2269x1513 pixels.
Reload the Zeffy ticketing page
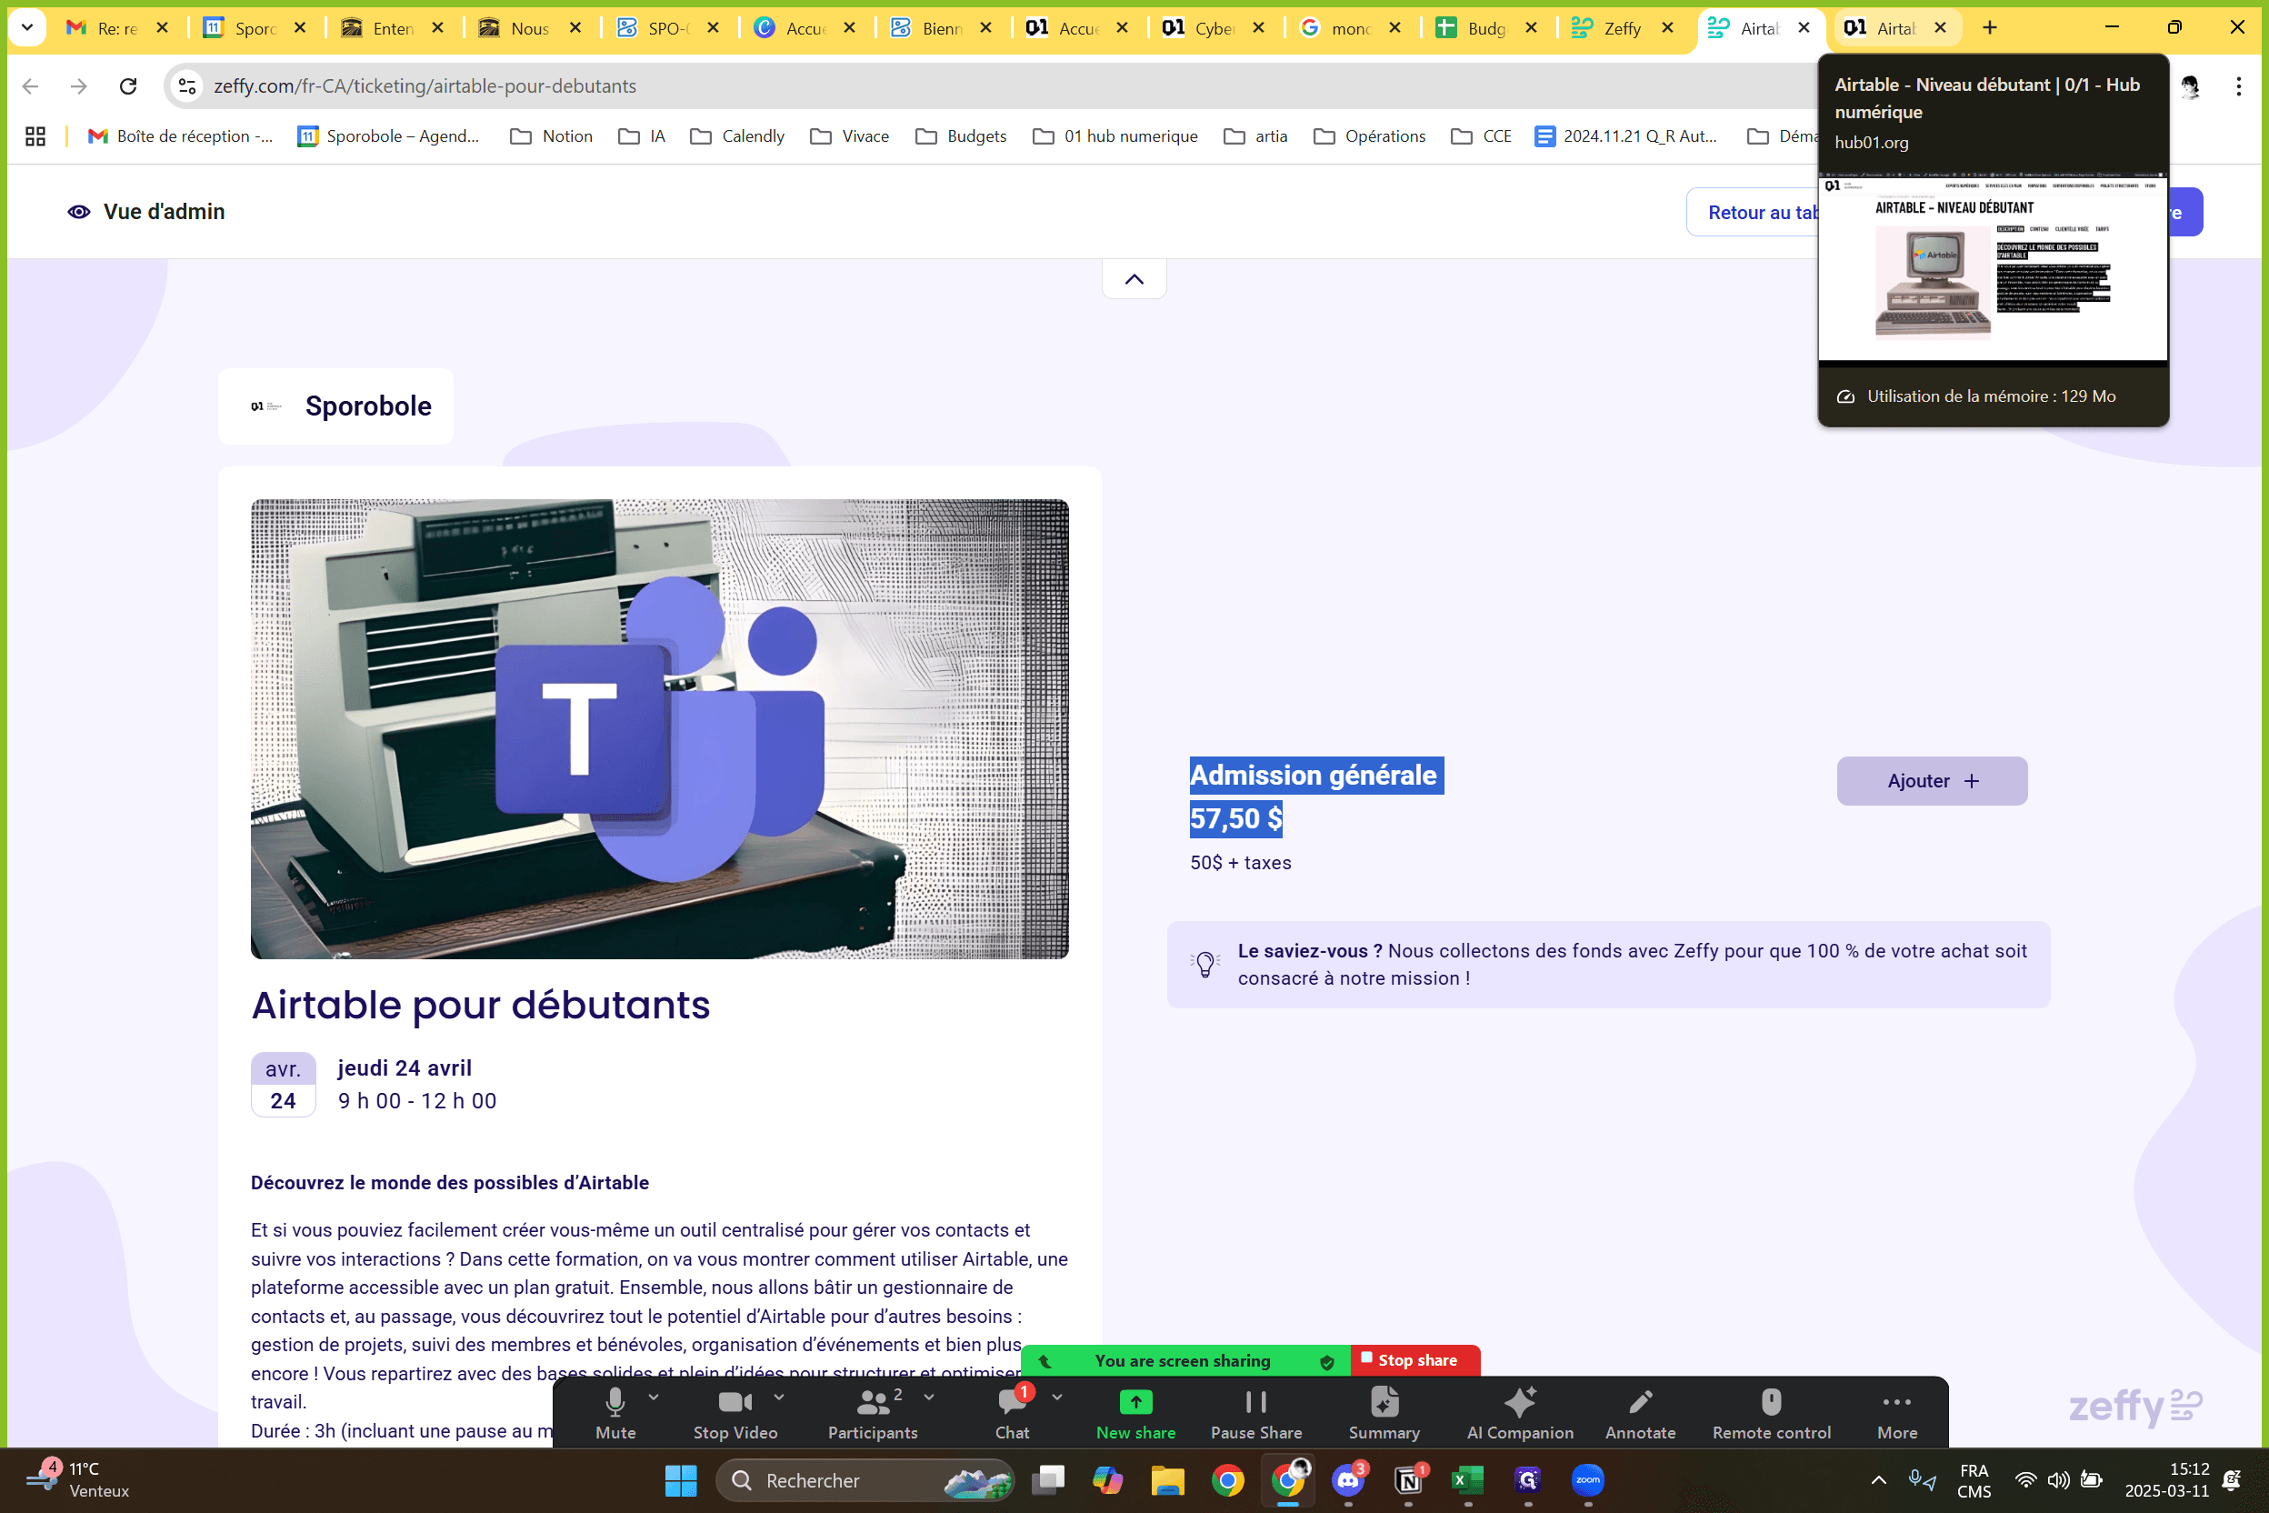(128, 85)
